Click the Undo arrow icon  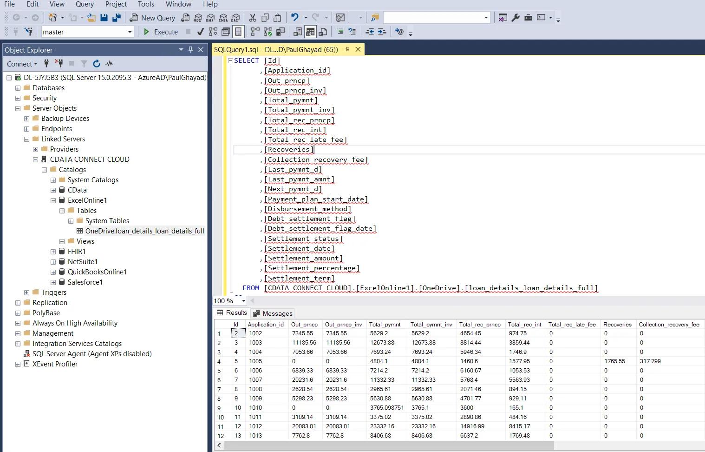click(295, 18)
